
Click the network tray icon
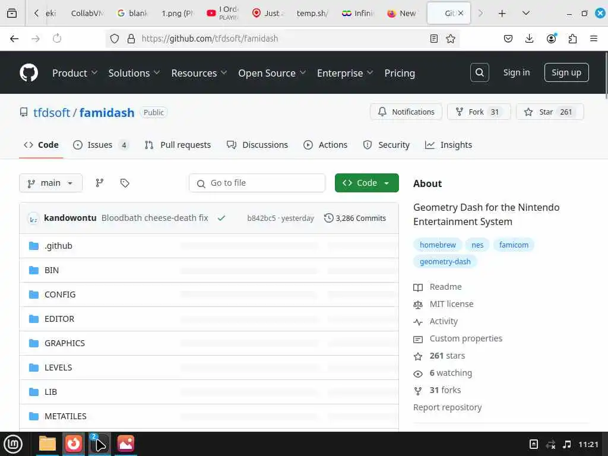[x=550, y=444]
